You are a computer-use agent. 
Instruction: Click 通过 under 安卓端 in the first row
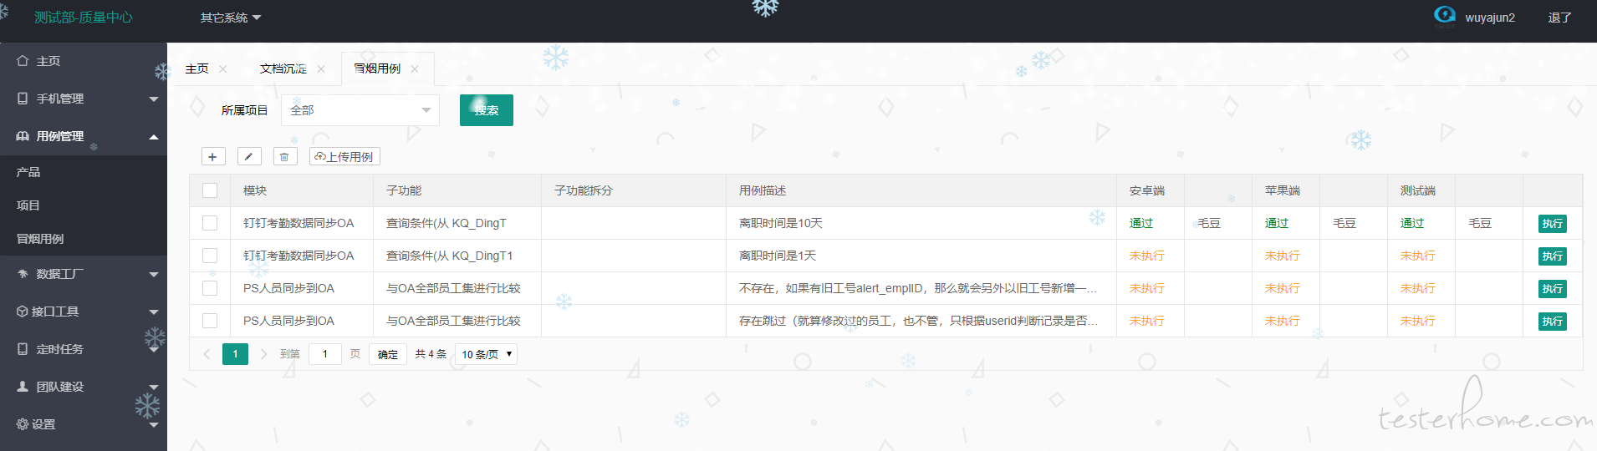click(x=1141, y=223)
